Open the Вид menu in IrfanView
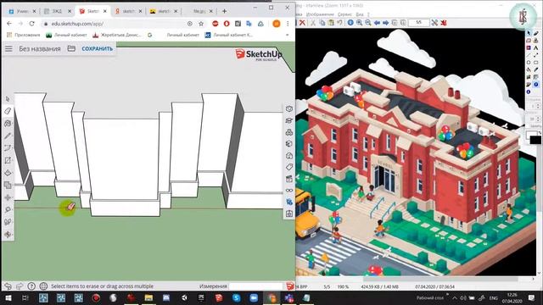The width and height of the screenshot is (543, 305). [x=360, y=14]
